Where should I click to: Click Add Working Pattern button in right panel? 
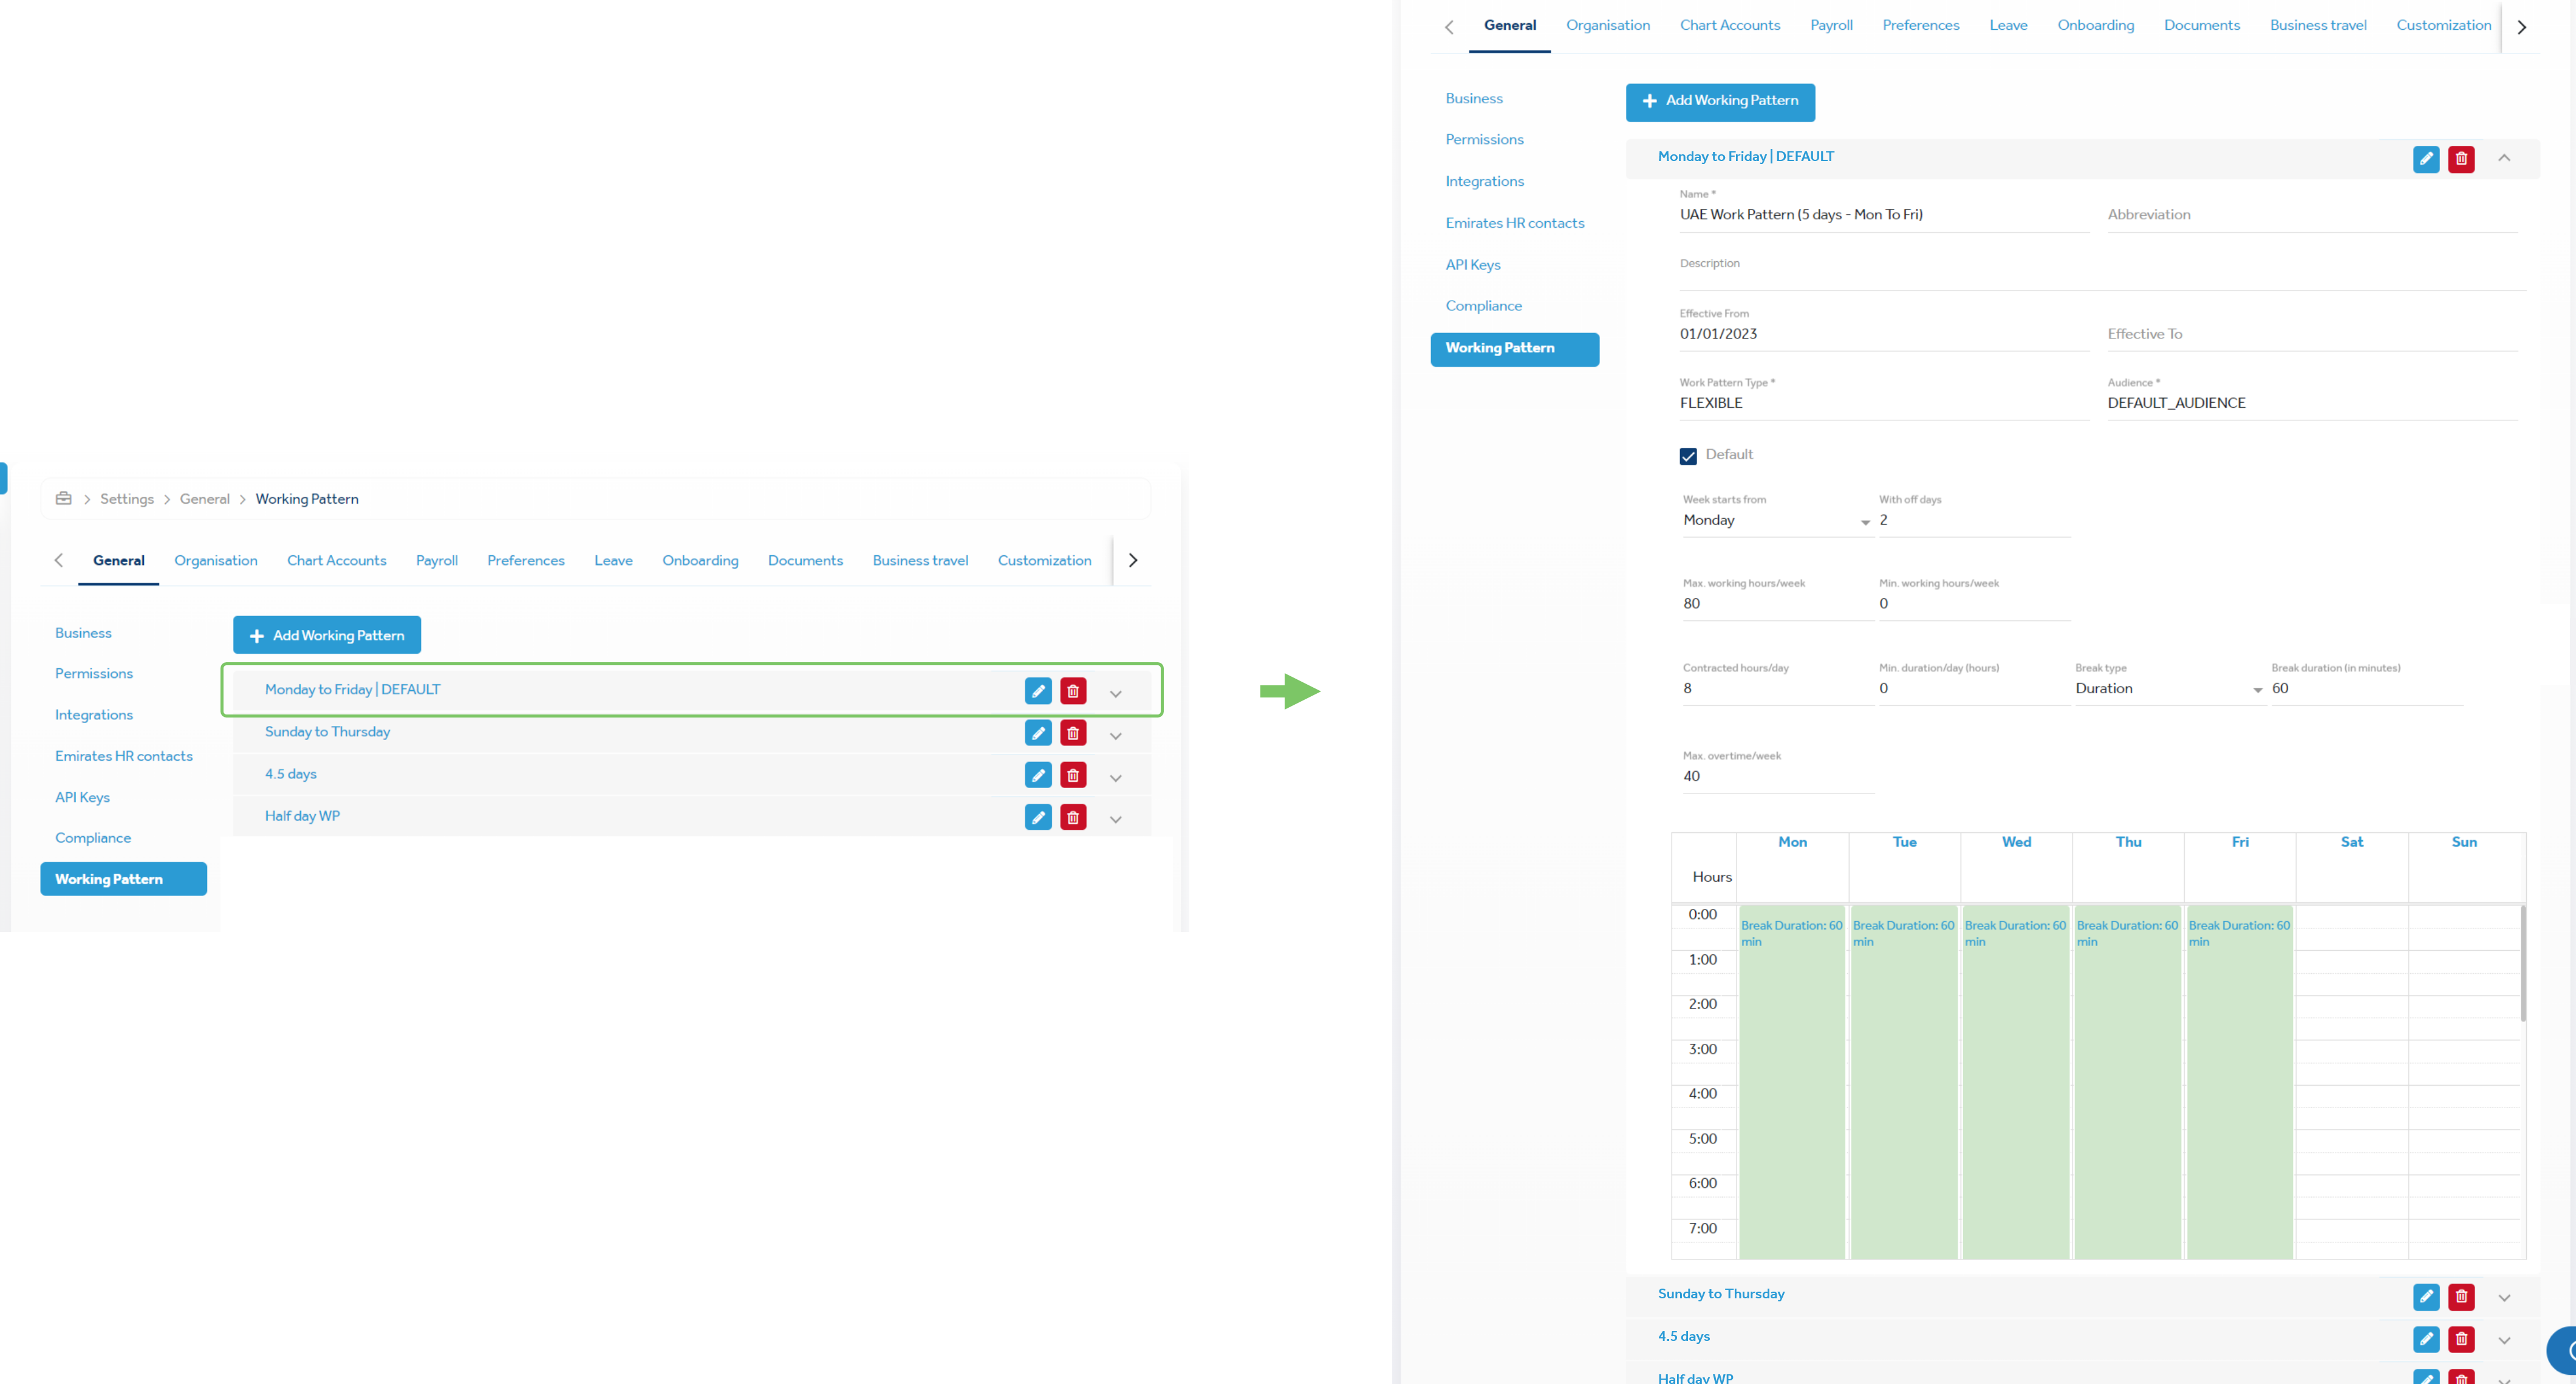pyautogui.click(x=1720, y=101)
